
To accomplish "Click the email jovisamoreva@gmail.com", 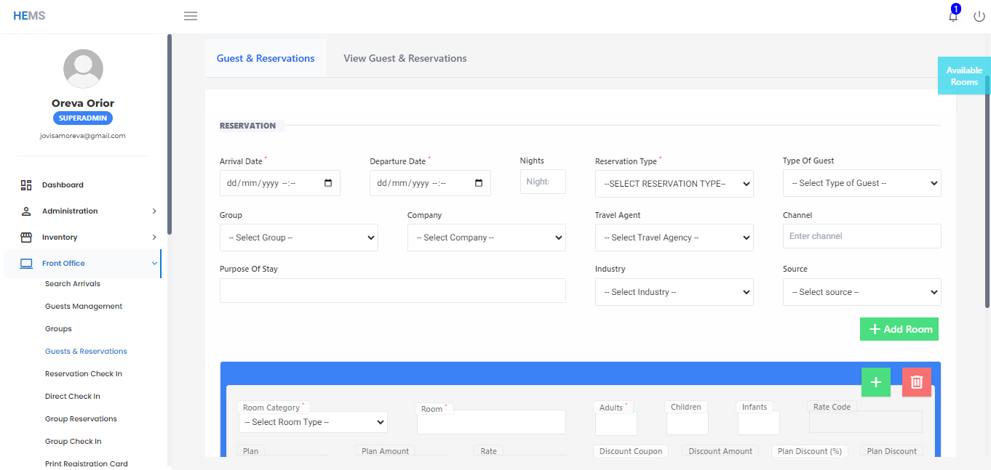I will pos(83,136).
